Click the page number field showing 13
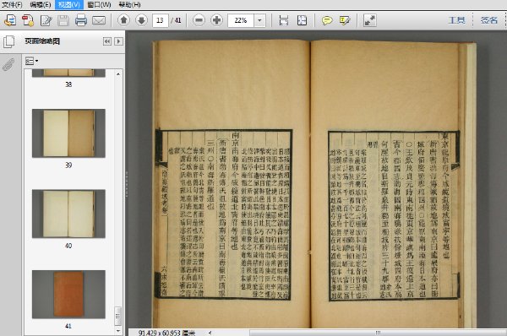The width and height of the screenshot is (507, 336). 160,20
